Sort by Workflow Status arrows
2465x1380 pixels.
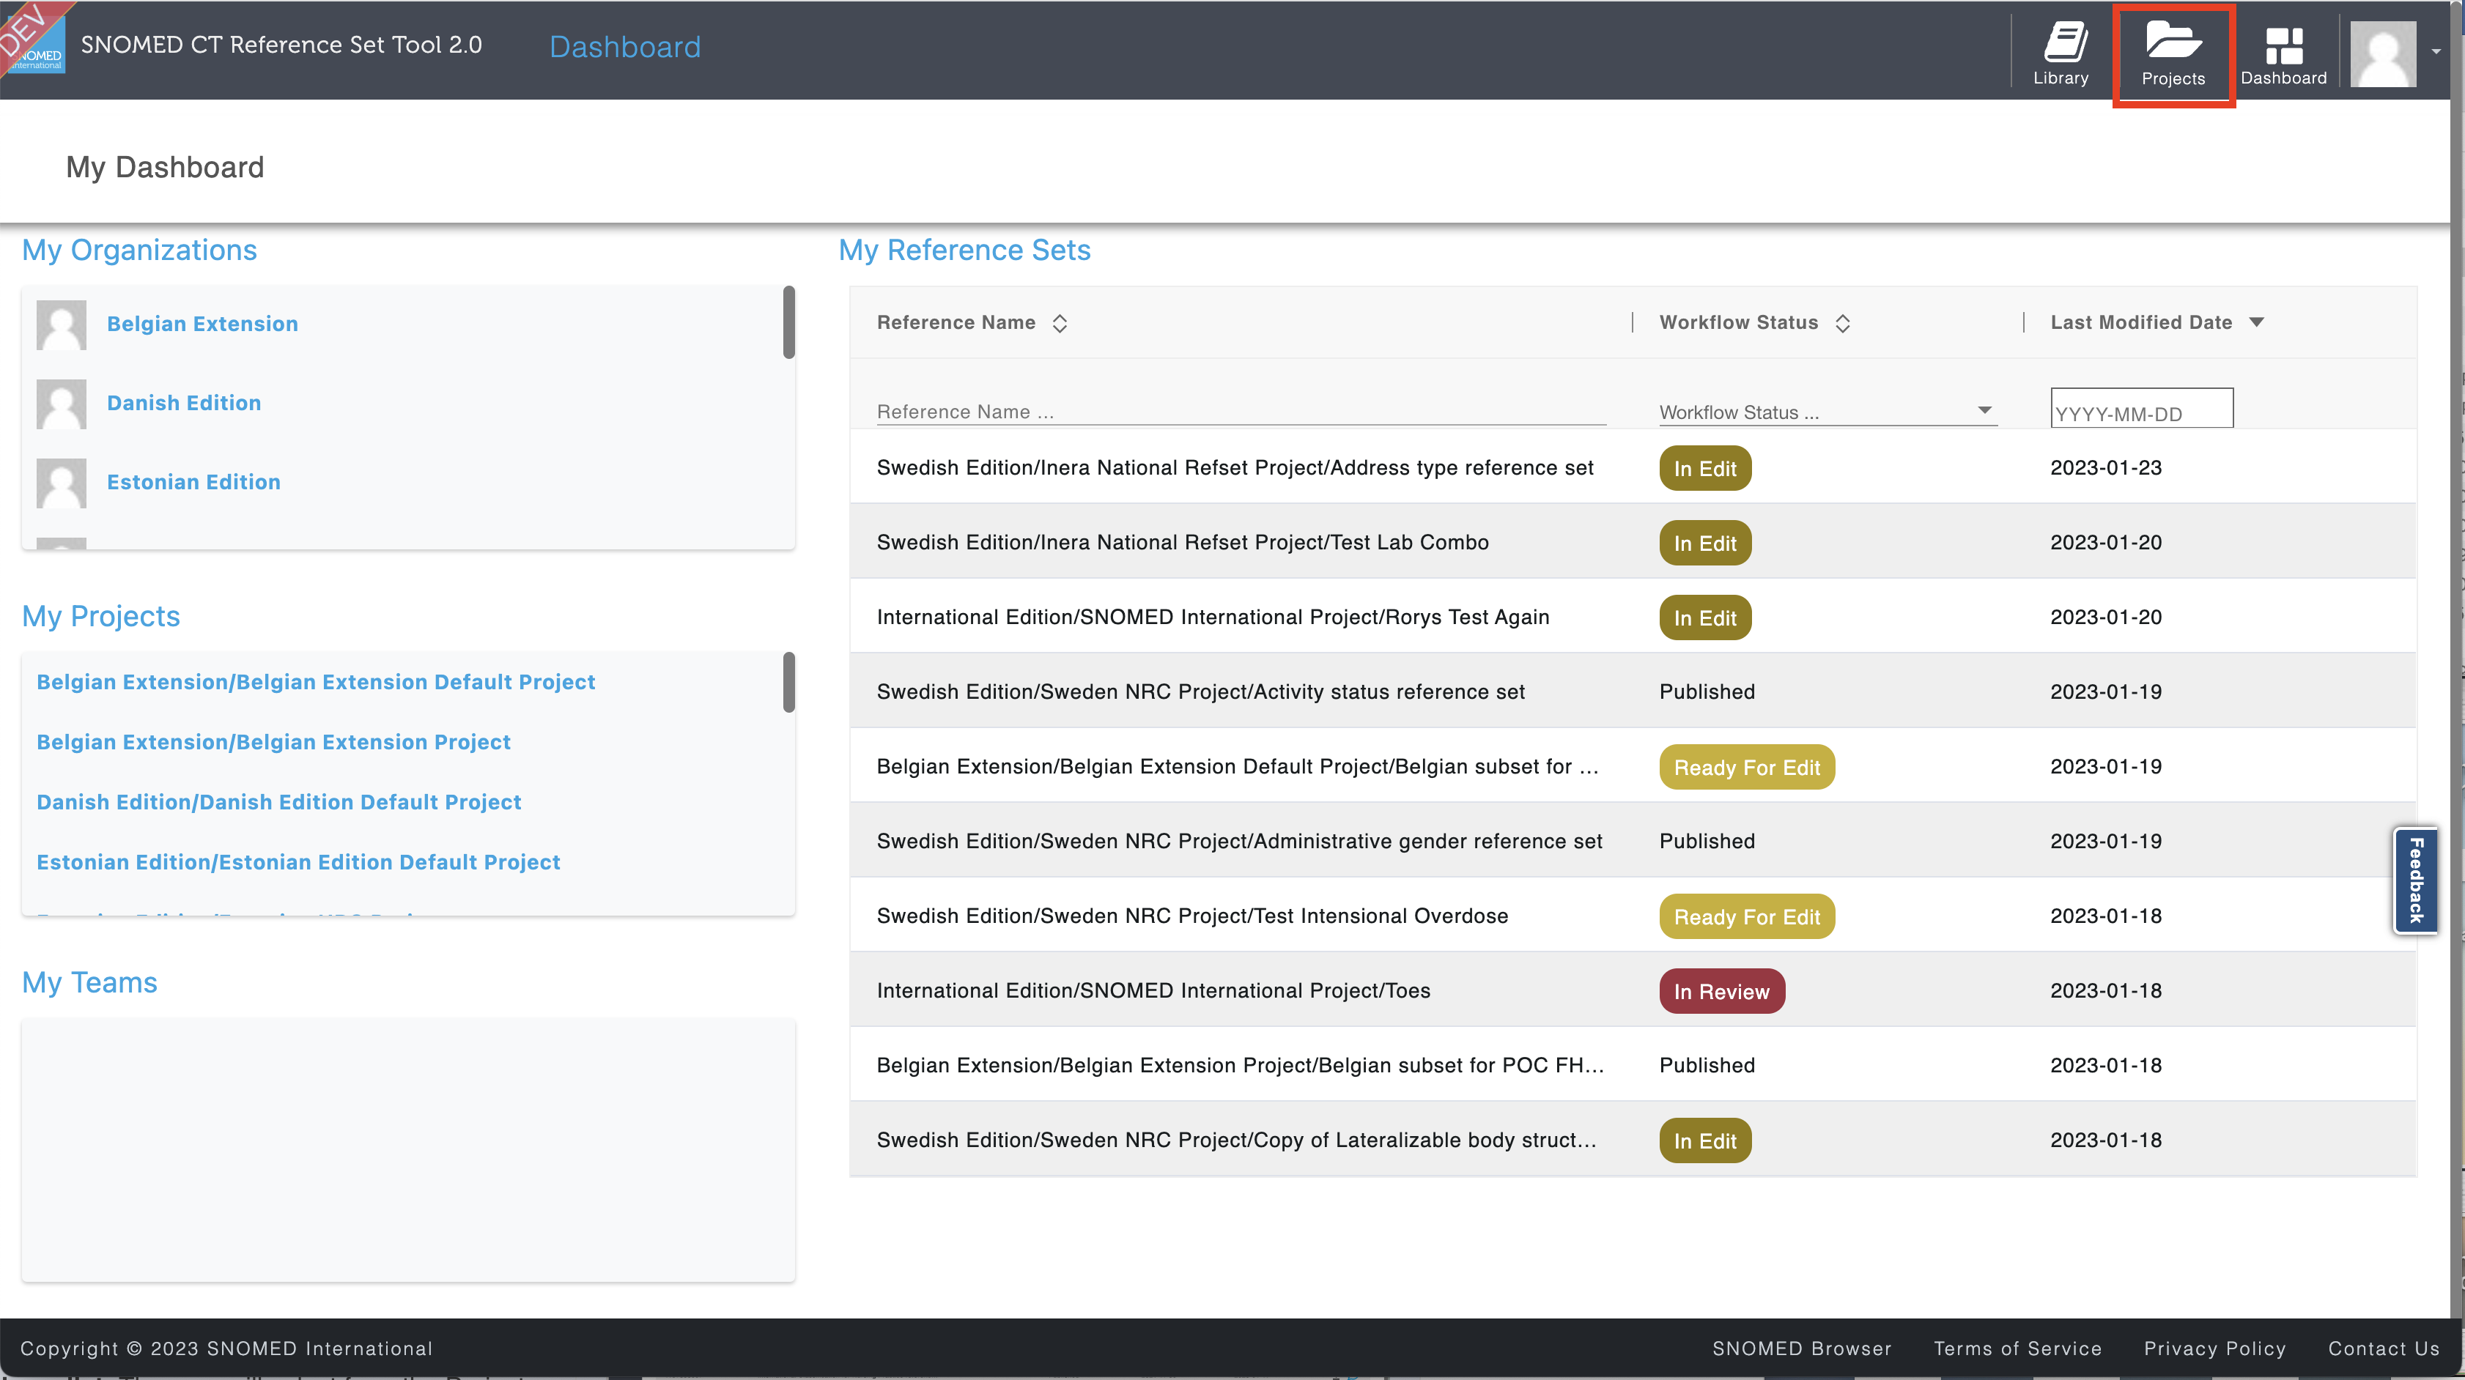coord(1842,323)
